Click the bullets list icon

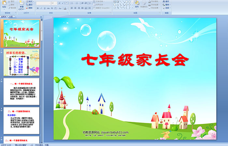tap(72, 3)
